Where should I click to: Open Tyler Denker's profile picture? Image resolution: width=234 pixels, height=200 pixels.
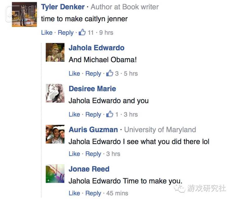24,15
